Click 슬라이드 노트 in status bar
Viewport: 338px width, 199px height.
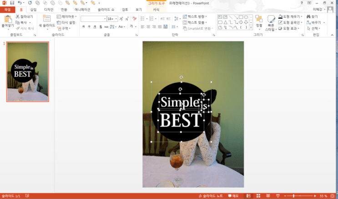(211, 196)
